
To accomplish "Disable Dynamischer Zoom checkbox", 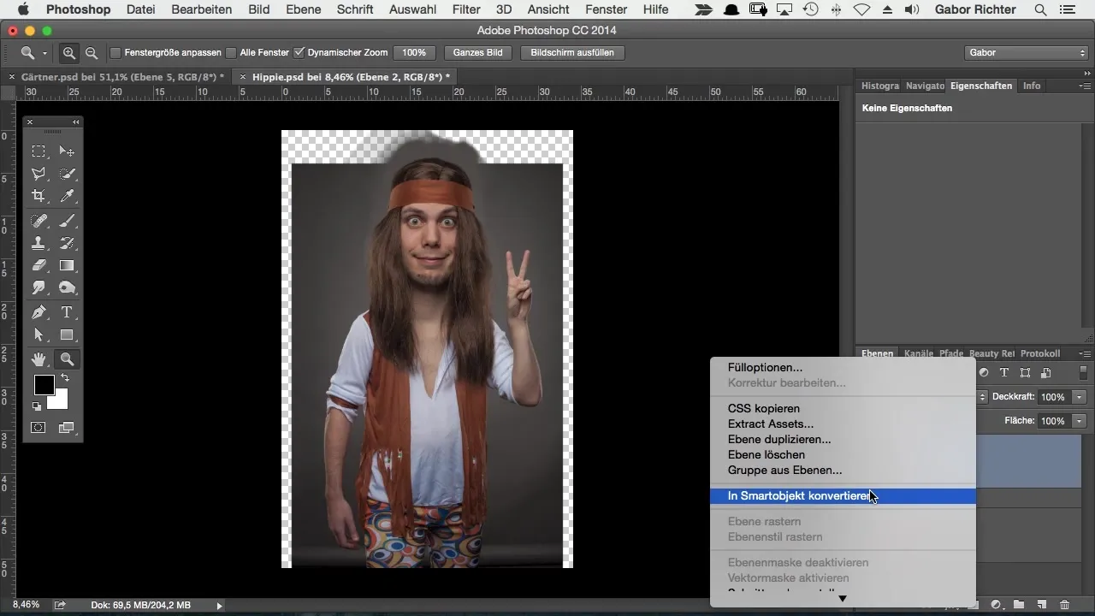I will click(x=299, y=53).
